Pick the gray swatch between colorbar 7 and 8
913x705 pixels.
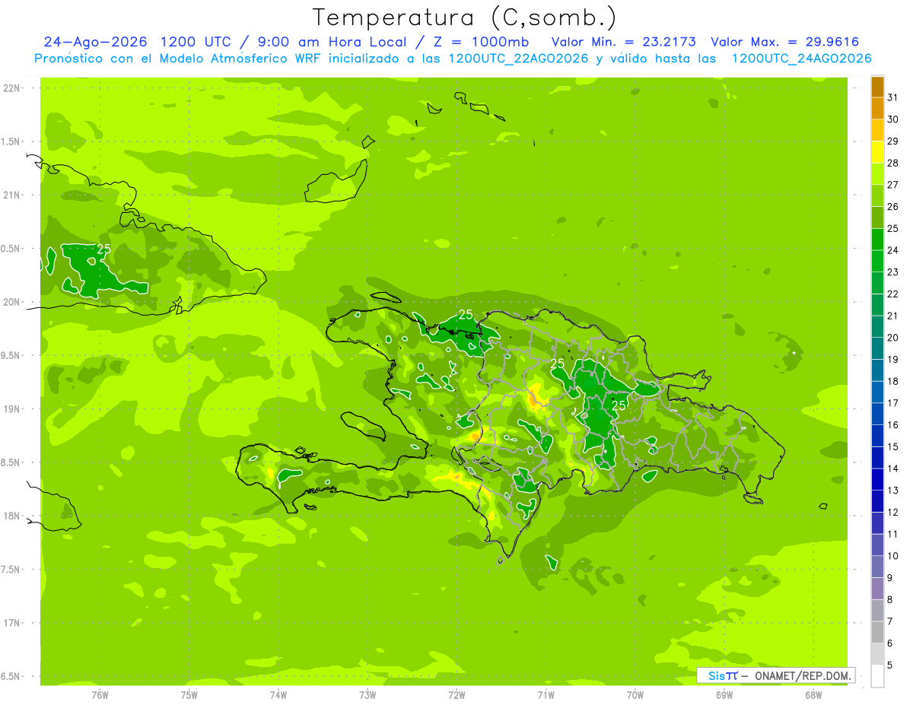click(x=877, y=610)
